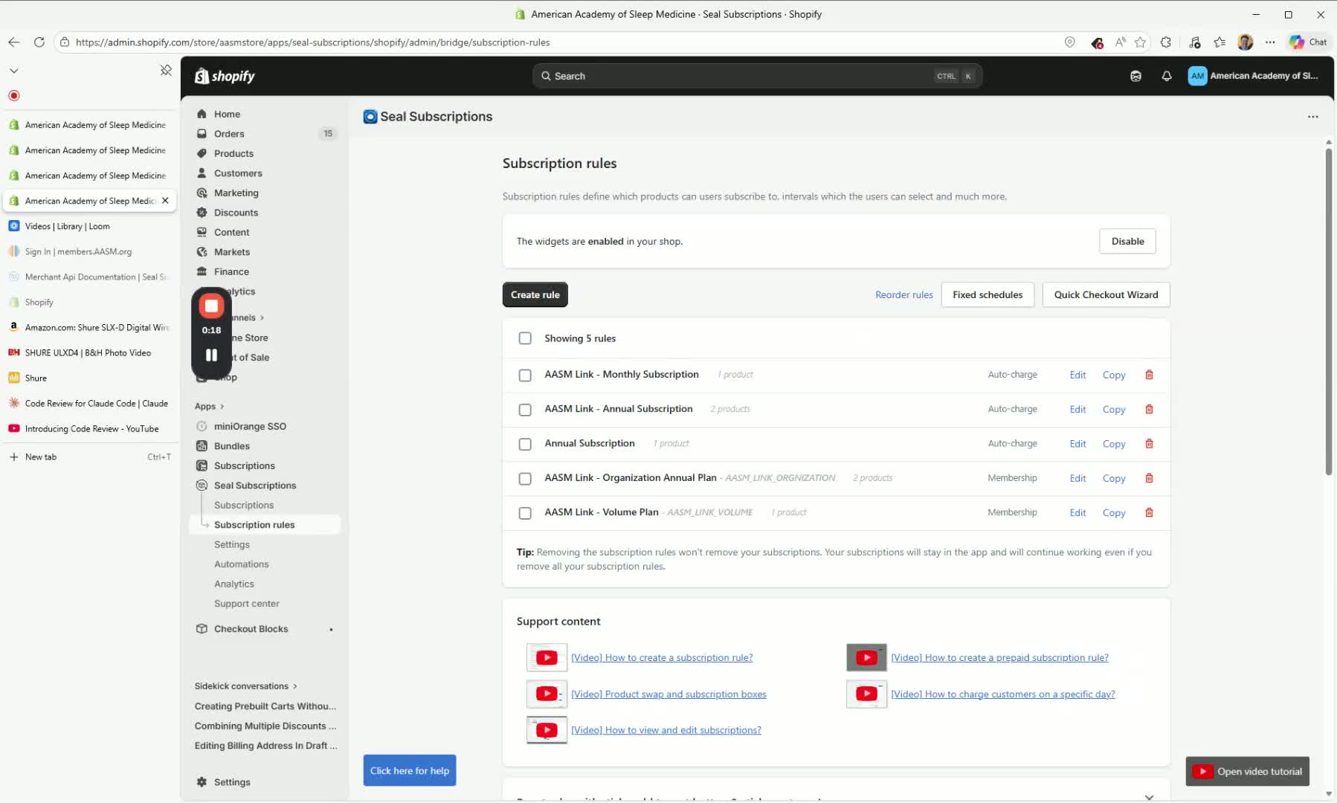Open a New tab
The image size is (1337, 803).
[89, 457]
